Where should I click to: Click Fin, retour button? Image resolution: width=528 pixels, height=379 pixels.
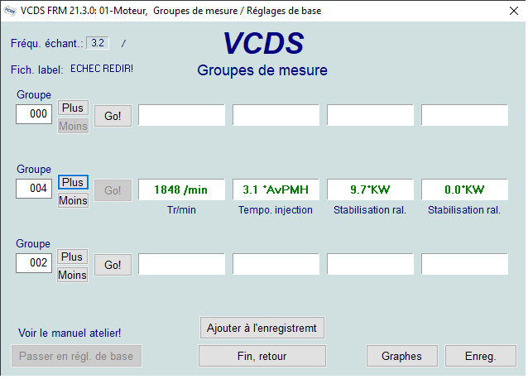262,356
